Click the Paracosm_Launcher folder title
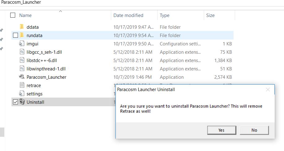The width and height of the screenshot is (284, 151). pos(21,2)
